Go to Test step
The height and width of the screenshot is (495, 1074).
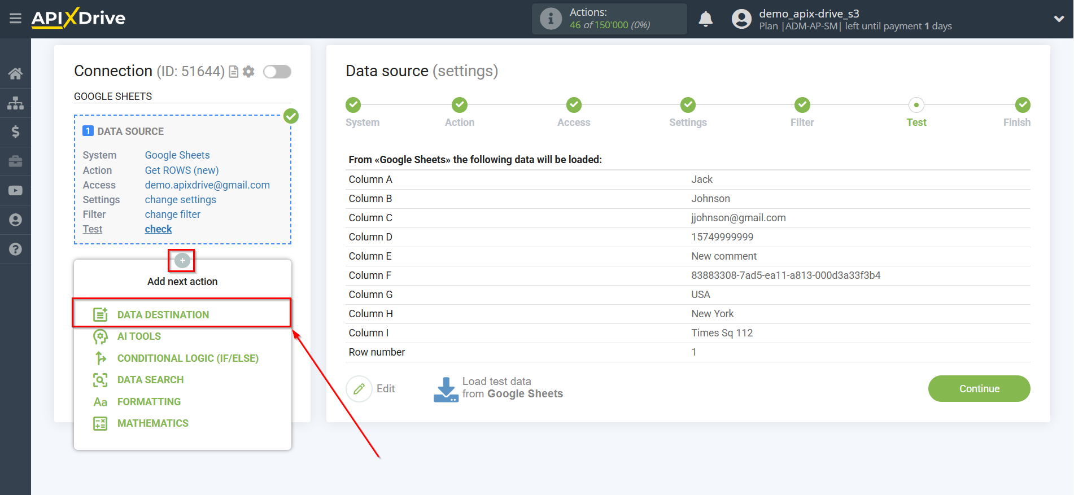916,105
